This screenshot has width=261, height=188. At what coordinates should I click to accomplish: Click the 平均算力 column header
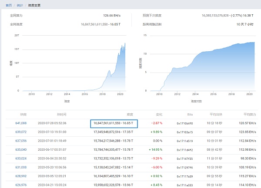pyautogui.click(x=250, y=115)
